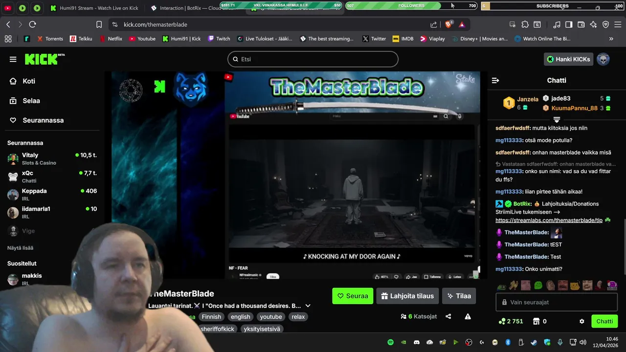Open the Twitch bookmark
This screenshot has width=626, height=352.
(x=219, y=39)
